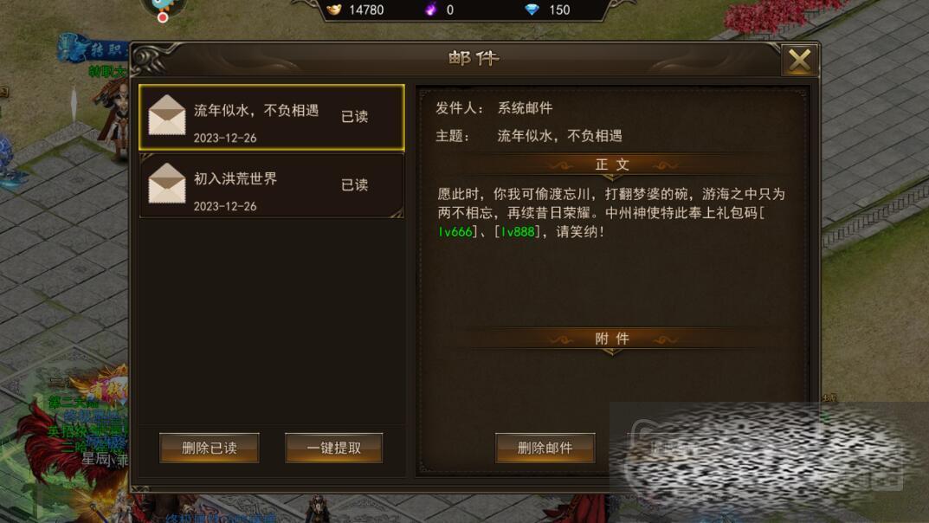The image size is (929, 523).
Task: Click envelope icon of 流年似水 mail
Action: coord(166,115)
